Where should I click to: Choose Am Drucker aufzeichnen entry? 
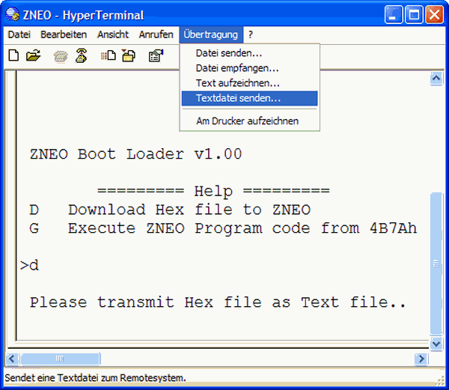249,121
